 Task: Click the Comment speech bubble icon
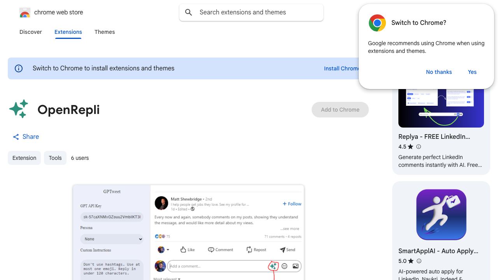tap(211, 250)
